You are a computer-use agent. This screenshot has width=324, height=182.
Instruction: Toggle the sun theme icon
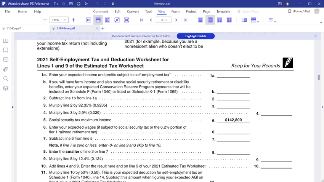[287, 4]
